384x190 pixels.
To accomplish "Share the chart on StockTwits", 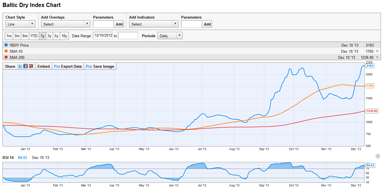I will tap(31, 66).
